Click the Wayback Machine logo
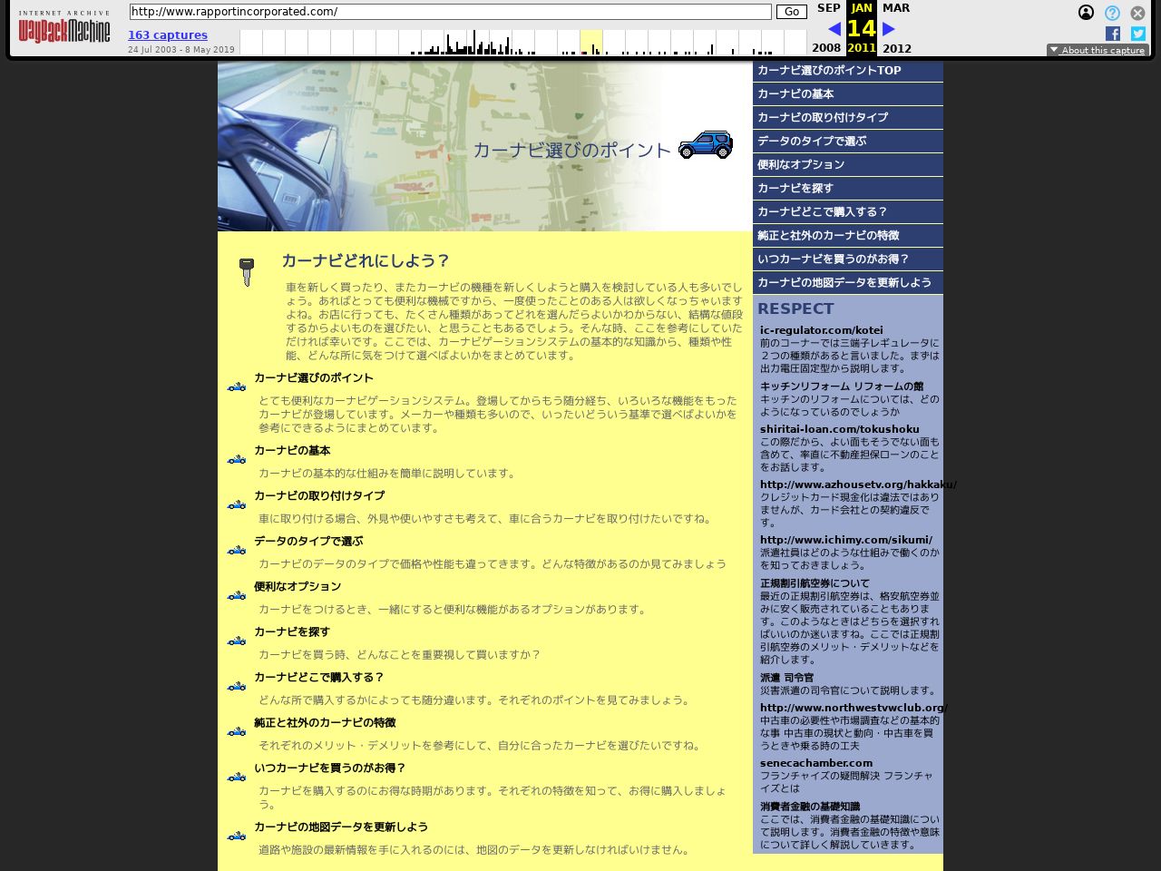 (x=63, y=29)
